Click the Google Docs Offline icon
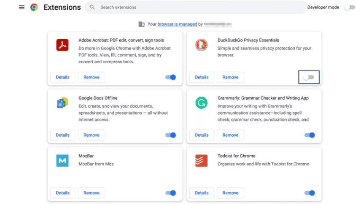The image size is (358, 205). point(62,102)
